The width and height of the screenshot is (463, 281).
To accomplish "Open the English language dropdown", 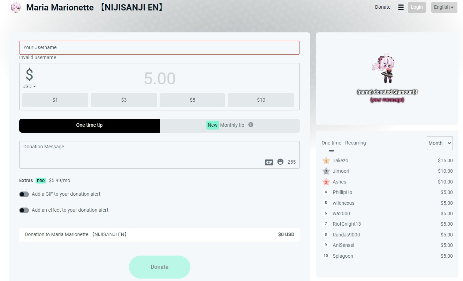I will tap(444, 7).
